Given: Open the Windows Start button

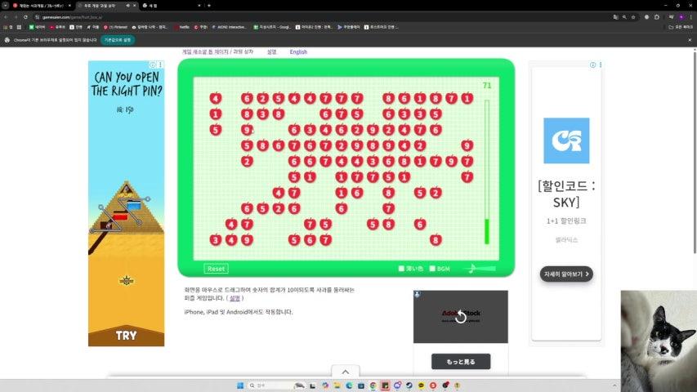Looking at the screenshot, I should (240, 385).
